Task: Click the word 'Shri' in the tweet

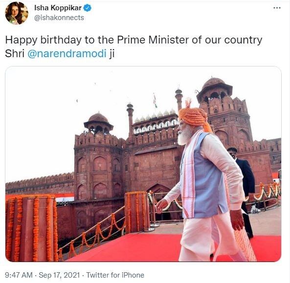Action: [15, 53]
